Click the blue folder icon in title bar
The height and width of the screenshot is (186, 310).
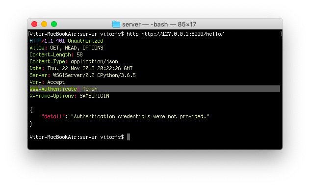pos(116,24)
